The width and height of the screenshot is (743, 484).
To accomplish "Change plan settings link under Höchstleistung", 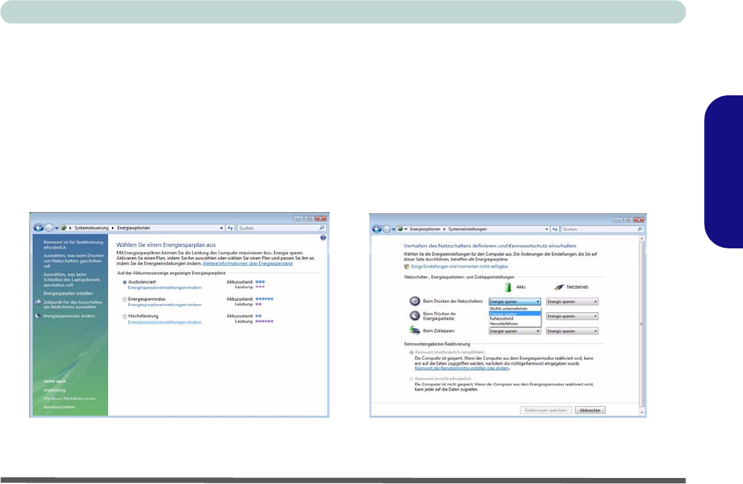I will click(x=164, y=322).
